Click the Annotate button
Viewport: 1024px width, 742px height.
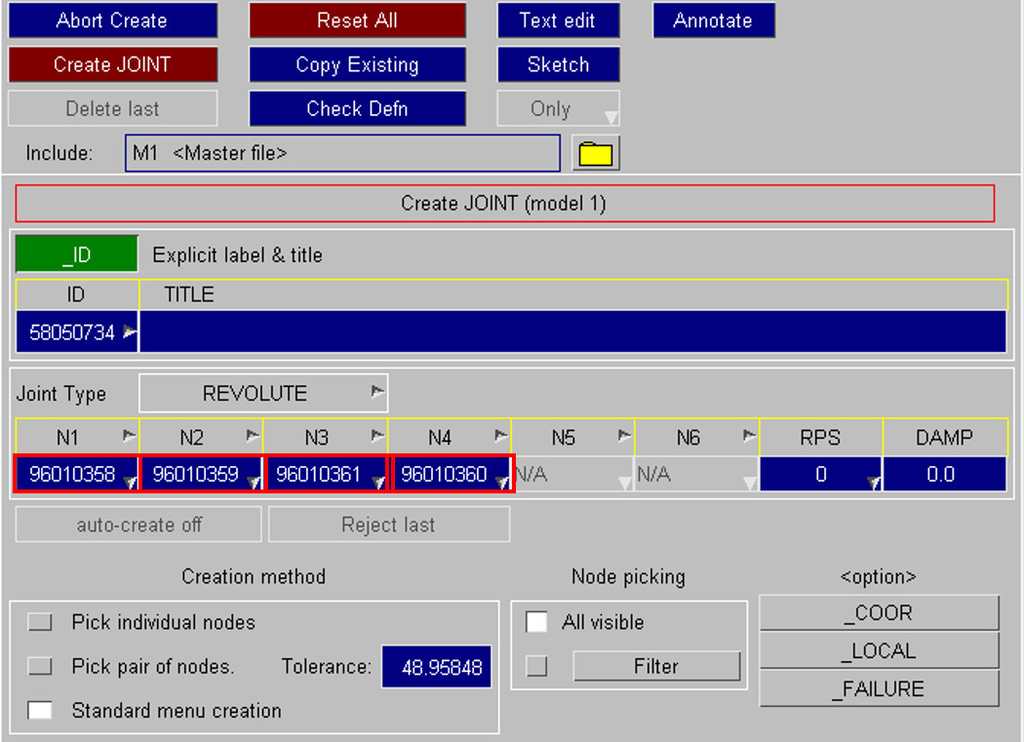point(713,20)
